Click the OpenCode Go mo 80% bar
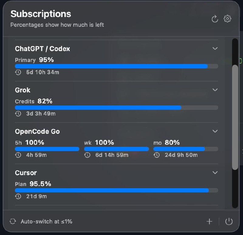The height and width of the screenshot is (235, 243). 186,149
